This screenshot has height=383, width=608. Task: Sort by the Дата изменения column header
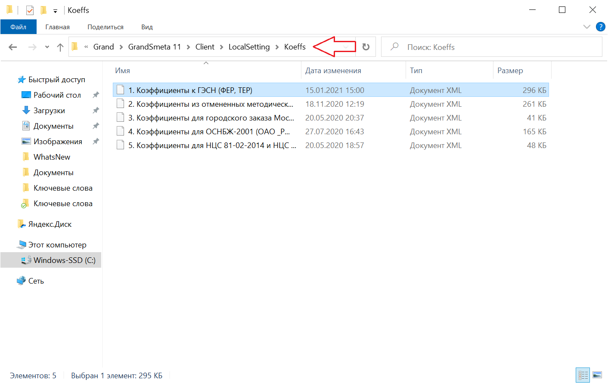click(x=354, y=71)
